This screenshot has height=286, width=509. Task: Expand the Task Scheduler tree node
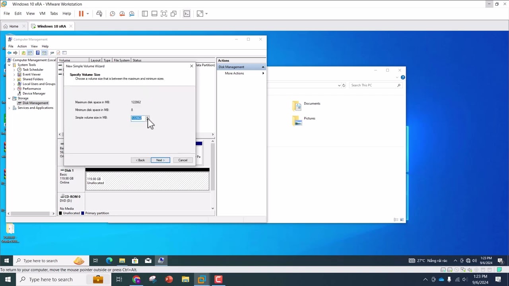(14, 70)
